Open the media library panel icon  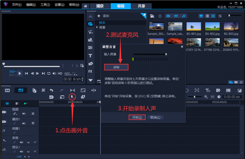click(90, 24)
